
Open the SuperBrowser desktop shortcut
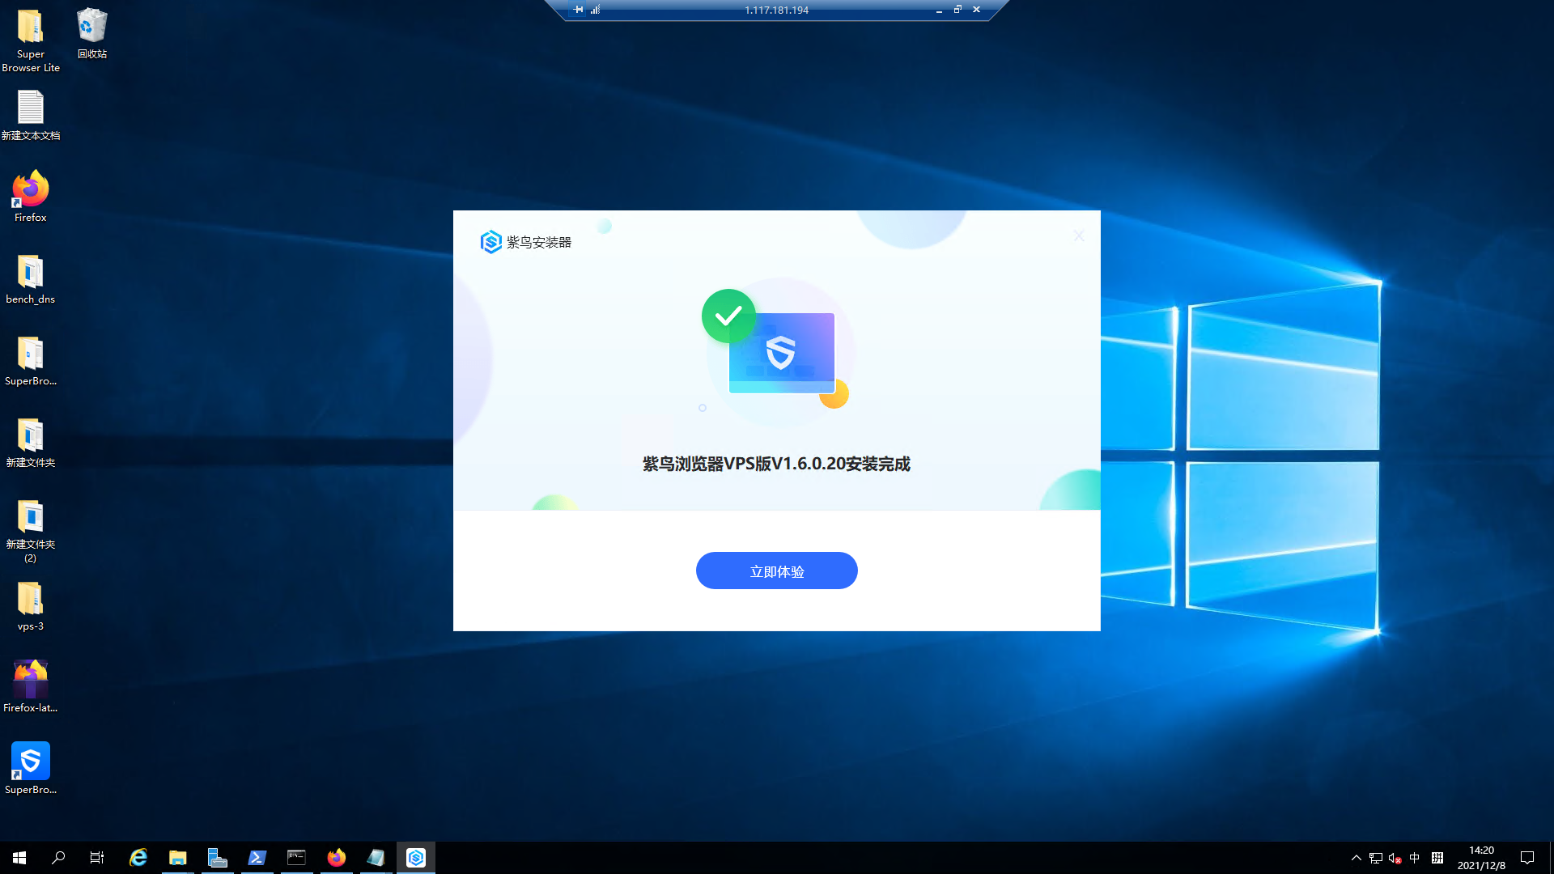[x=30, y=761]
